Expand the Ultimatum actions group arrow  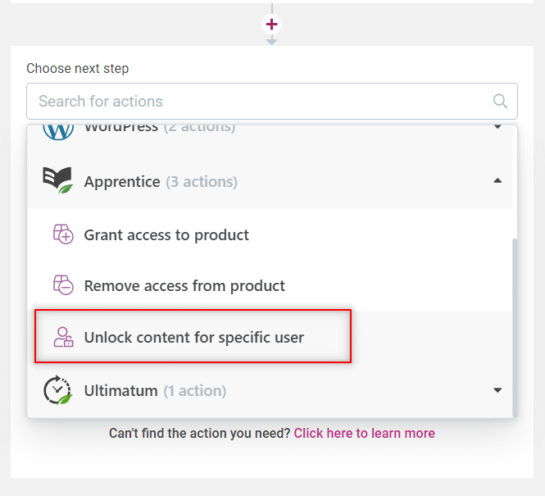click(x=497, y=390)
